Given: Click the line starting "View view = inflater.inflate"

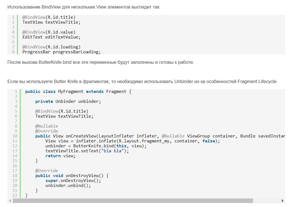Looking at the screenshot, I should point(133,141).
